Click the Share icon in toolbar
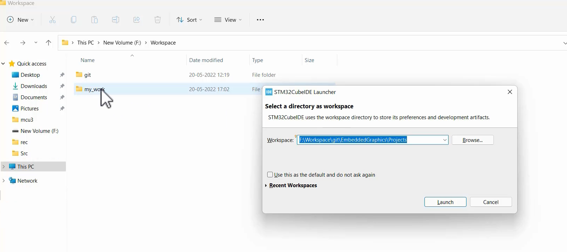 pos(137,20)
